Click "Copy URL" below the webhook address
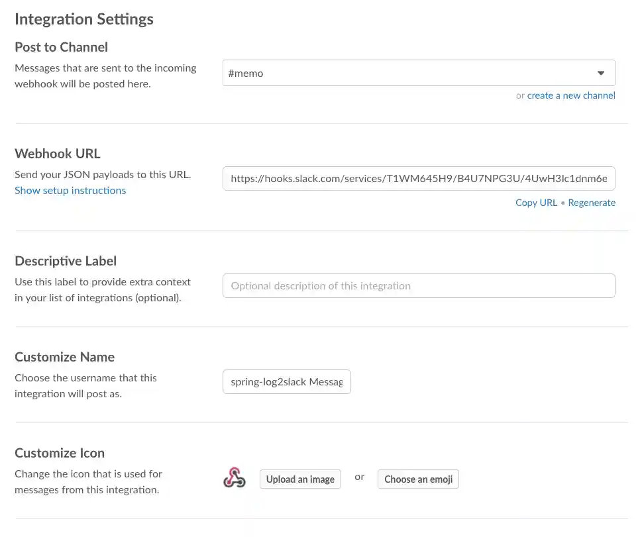Viewport: 640px width, 537px height. [536, 203]
